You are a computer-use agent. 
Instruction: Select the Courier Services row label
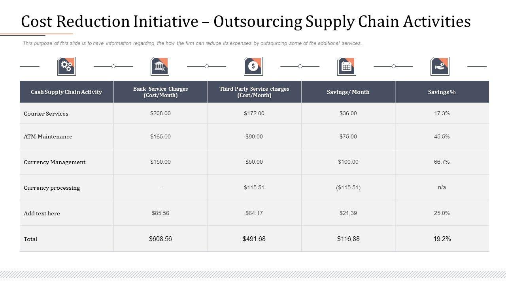coord(46,114)
